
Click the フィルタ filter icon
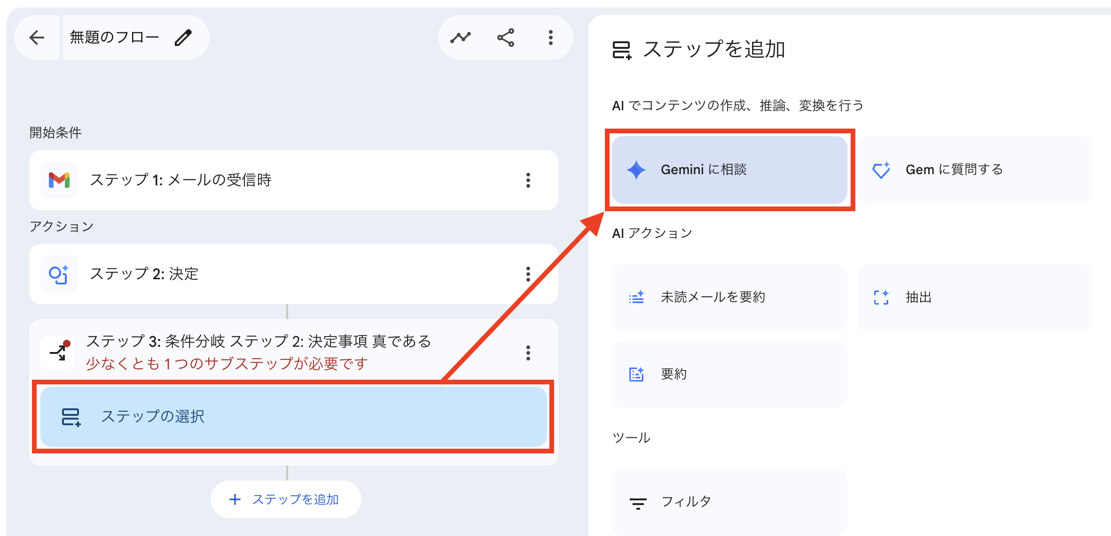coord(638,504)
